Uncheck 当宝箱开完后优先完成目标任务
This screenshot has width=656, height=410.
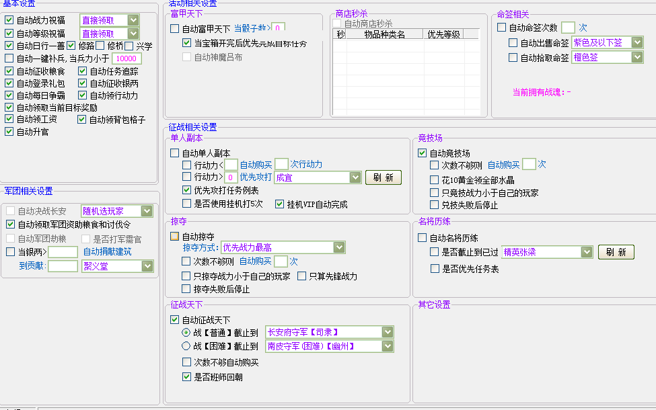(187, 42)
